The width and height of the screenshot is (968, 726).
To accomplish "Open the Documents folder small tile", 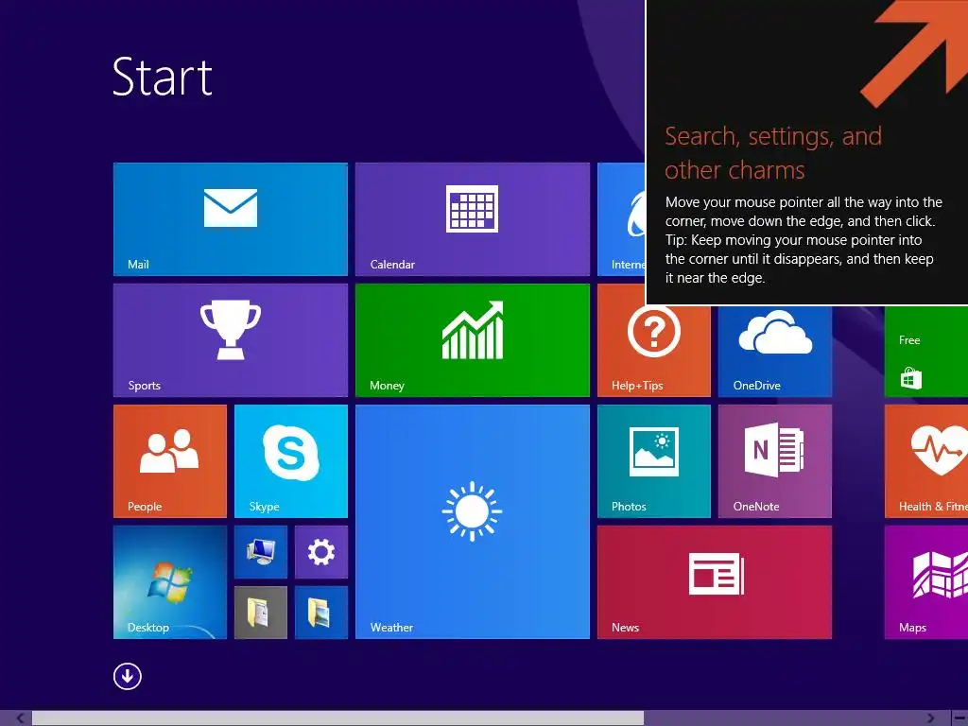I will 261,613.
